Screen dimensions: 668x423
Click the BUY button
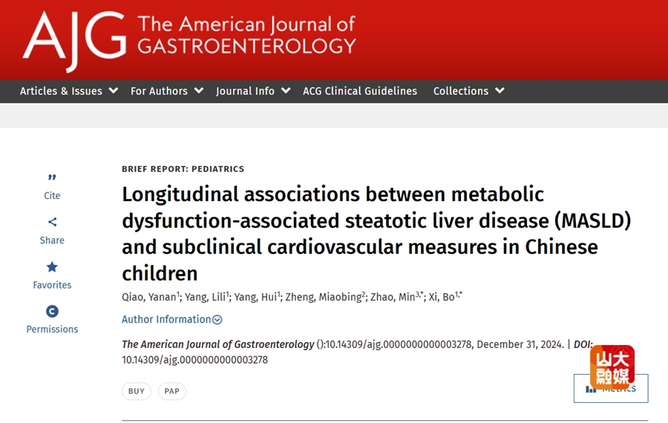[137, 391]
